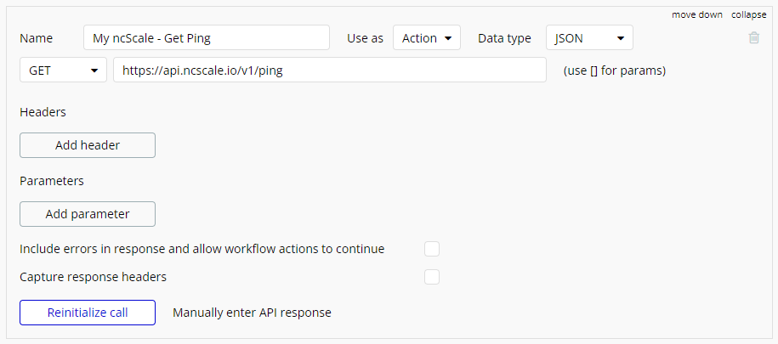778x344 pixels.
Task: Click the Add parameter button
Action: [88, 214]
